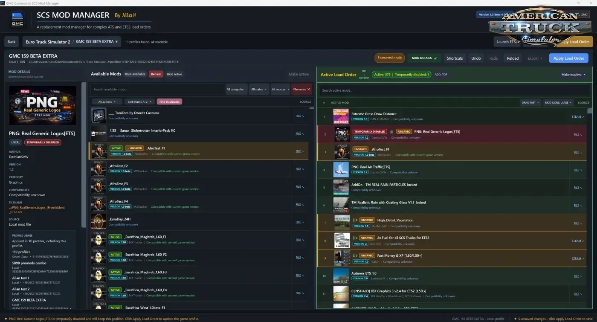The width and height of the screenshot is (597, 322).
Task: Click the Fast Money & XP mod icon
Action: pos(342,258)
